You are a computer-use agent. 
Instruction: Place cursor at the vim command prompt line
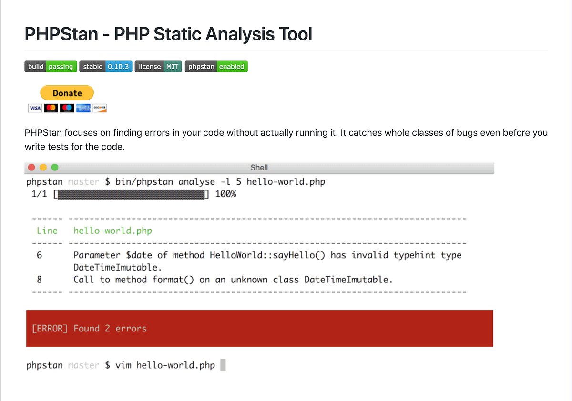click(124, 365)
